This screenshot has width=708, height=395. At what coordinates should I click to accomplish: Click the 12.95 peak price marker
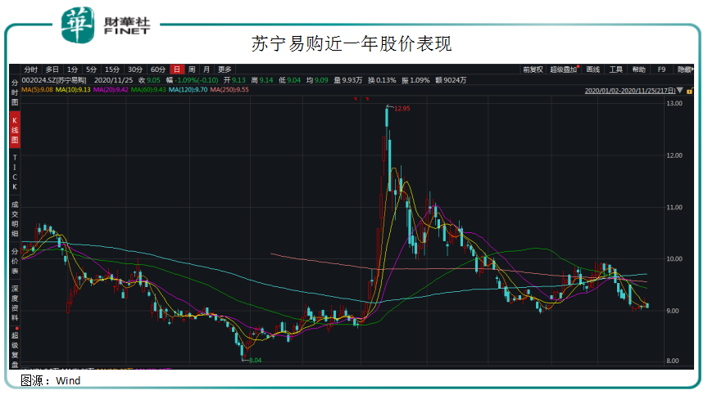[402, 109]
